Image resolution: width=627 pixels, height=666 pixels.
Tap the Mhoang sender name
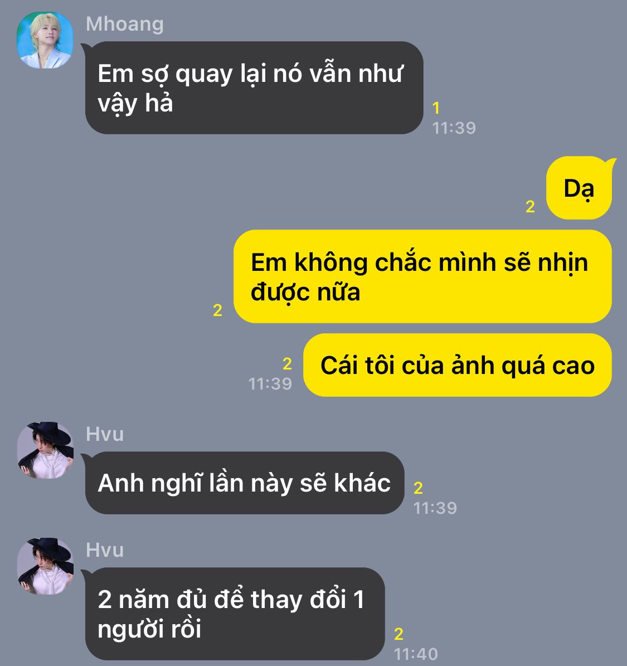tap(124, 24)
